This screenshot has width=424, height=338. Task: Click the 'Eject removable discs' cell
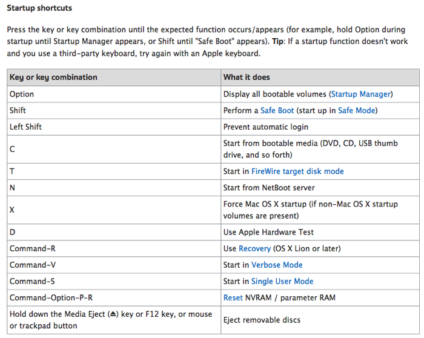pyautogui.click(x=320, y=320)
